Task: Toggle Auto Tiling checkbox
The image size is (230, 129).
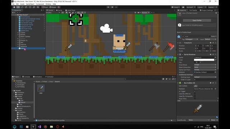Action: click(x=195, y=99)
